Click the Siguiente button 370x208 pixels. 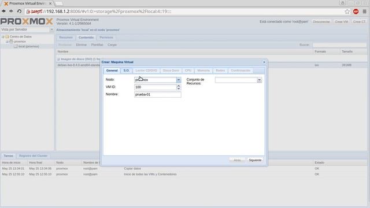coord(255,160)
